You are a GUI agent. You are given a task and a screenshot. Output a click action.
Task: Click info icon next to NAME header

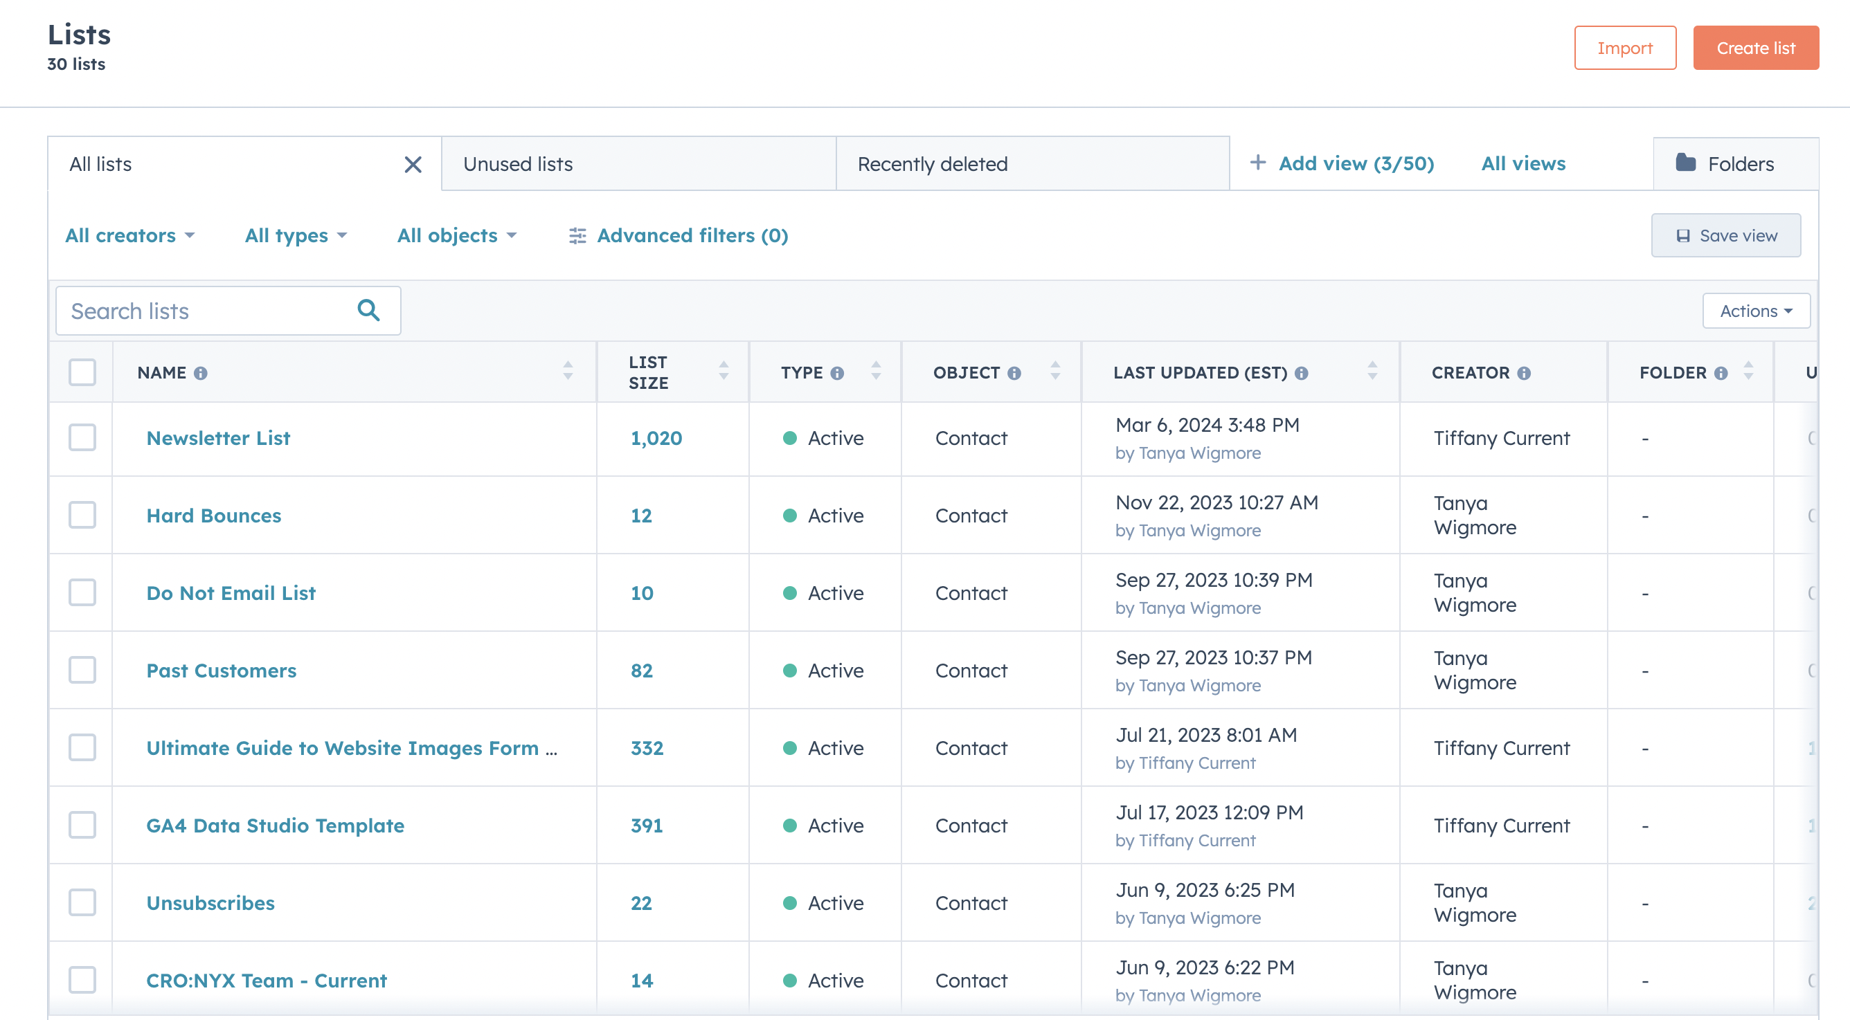[x=200, y=373]
